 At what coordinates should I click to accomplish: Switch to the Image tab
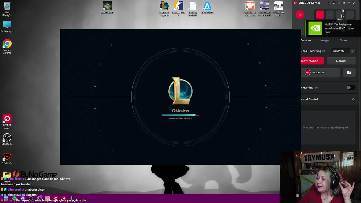click(x=324, y=40)
